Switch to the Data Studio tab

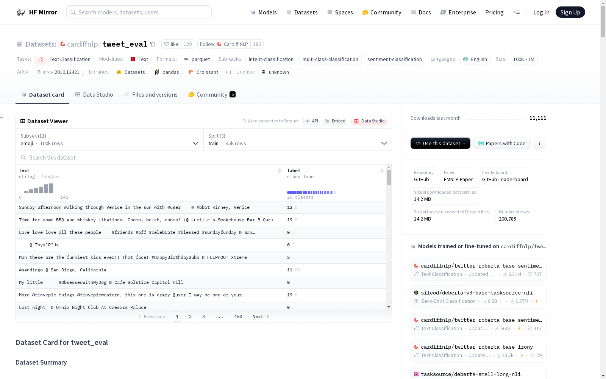(94, 95)
